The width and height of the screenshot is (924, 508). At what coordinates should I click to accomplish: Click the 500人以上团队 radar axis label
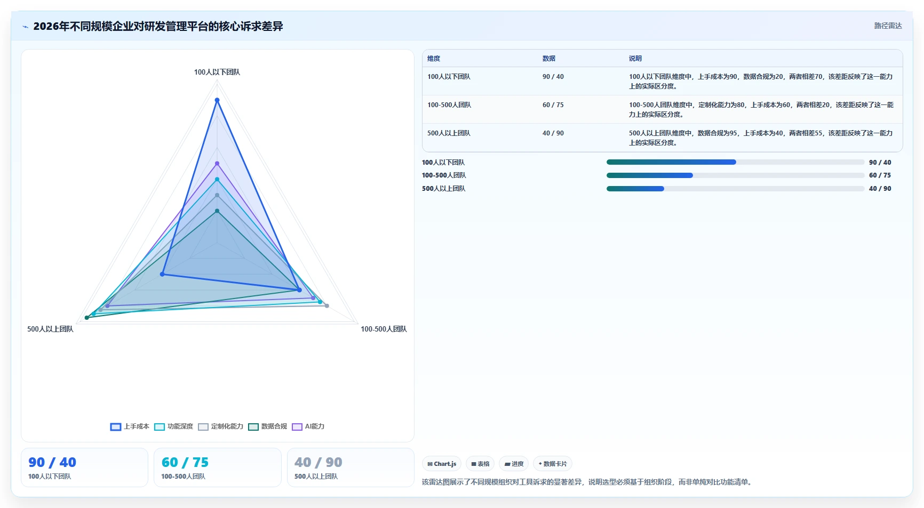(x=50, y=329)
